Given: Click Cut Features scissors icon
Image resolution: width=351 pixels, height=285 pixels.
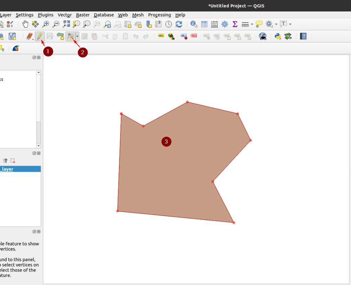Looking at the screenshot, I should pos(105,36).
